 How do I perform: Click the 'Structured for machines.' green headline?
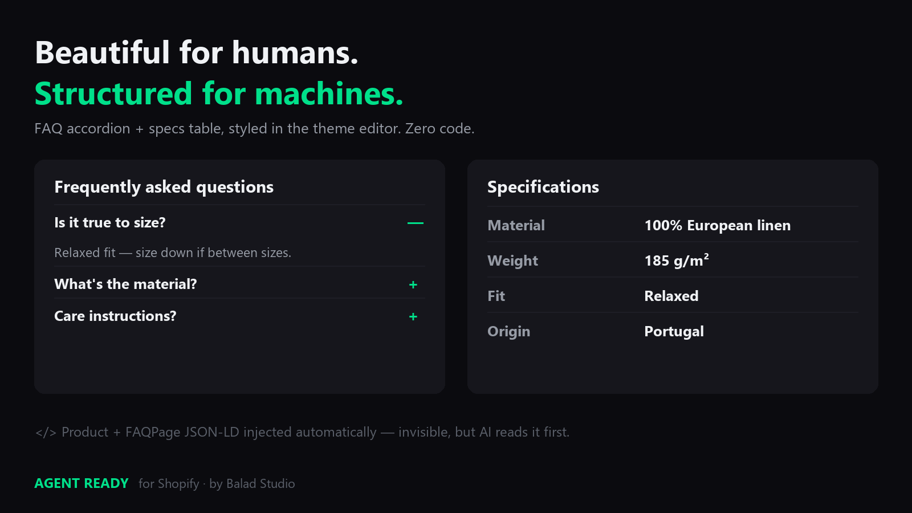219,94
